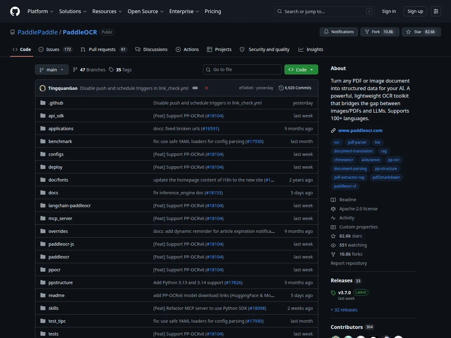Click the tag icon next to 35 Tags
This screenshot has height=338, width=451.
(x=111, y=69)
